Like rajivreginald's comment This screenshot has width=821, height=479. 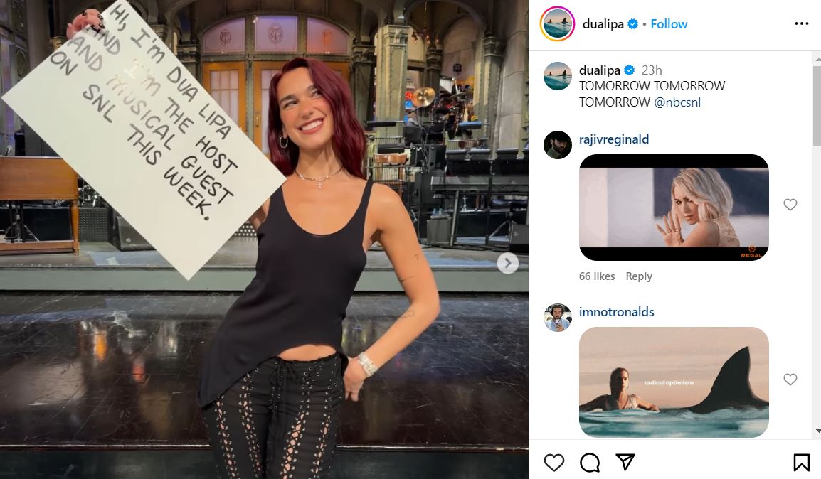[790, 205]
